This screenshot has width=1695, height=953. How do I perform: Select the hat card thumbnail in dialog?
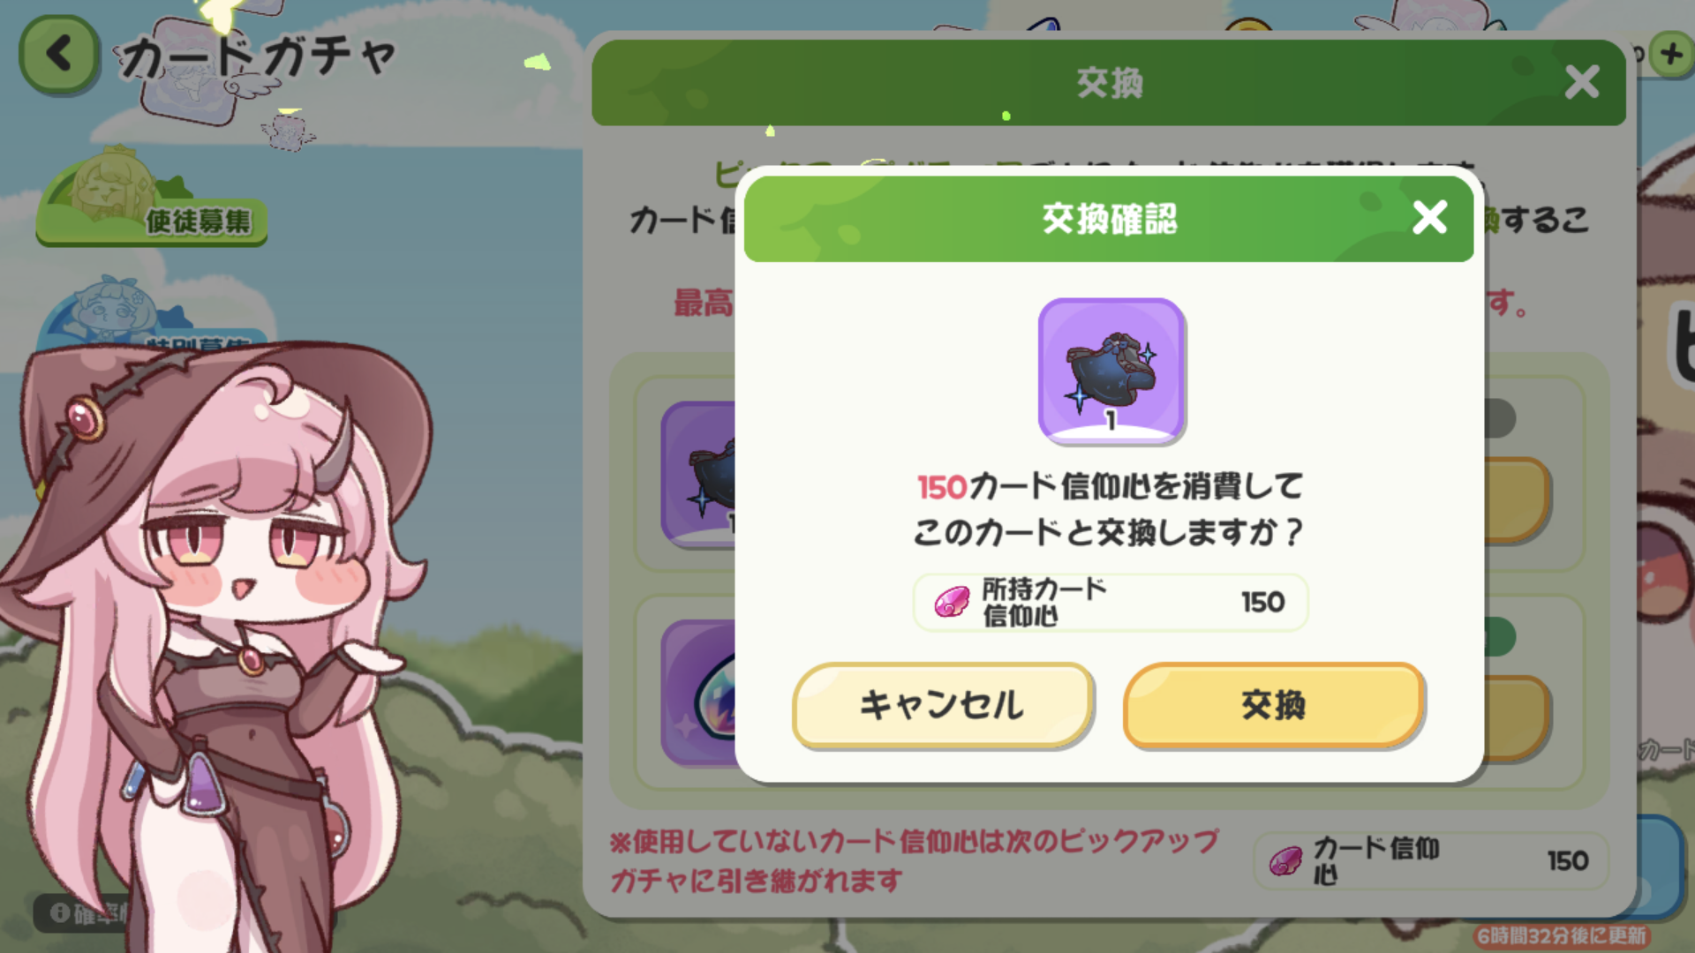click(1111, 370)
